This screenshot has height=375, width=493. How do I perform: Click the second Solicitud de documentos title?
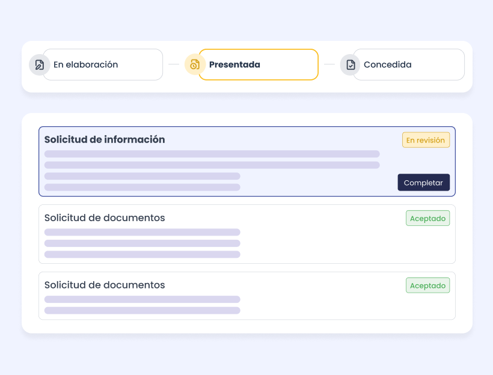(x=105, y=285)
